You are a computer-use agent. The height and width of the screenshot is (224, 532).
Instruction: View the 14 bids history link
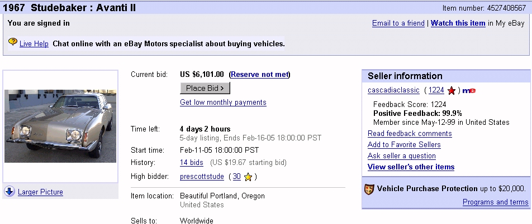[192, 162]
